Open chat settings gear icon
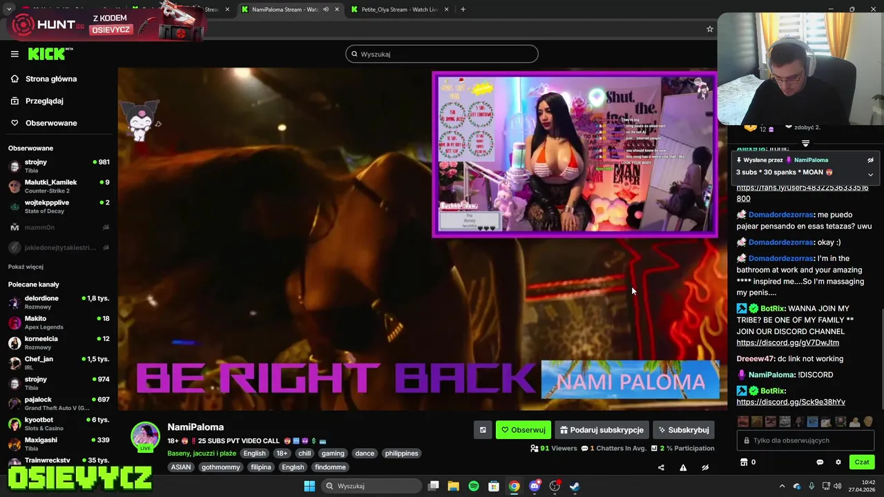 coord(838,462)
